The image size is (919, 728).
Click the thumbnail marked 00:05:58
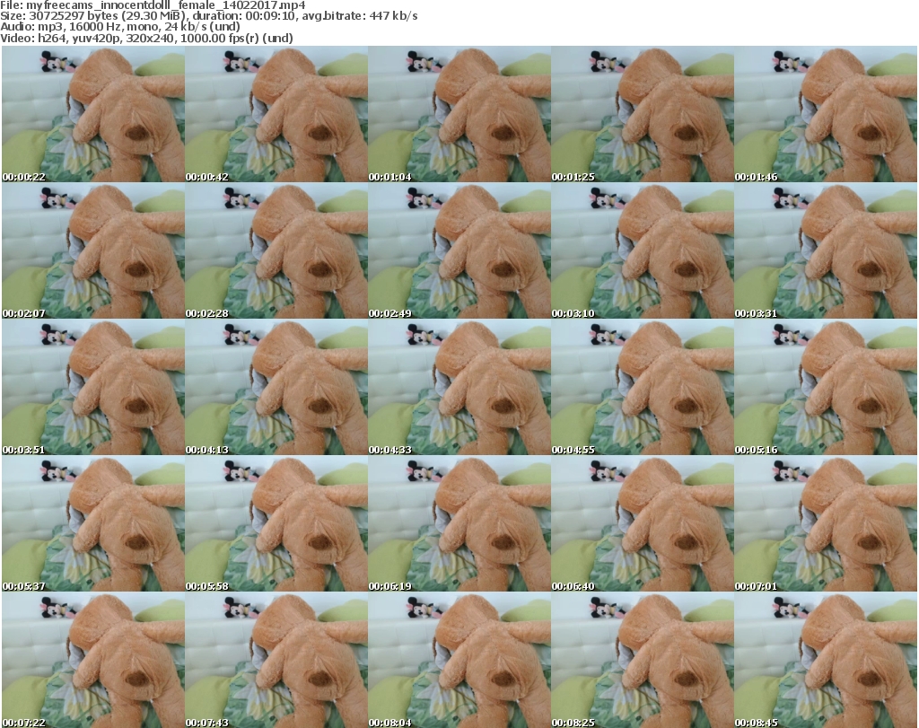pyautogui.click(x=276, y=523)
